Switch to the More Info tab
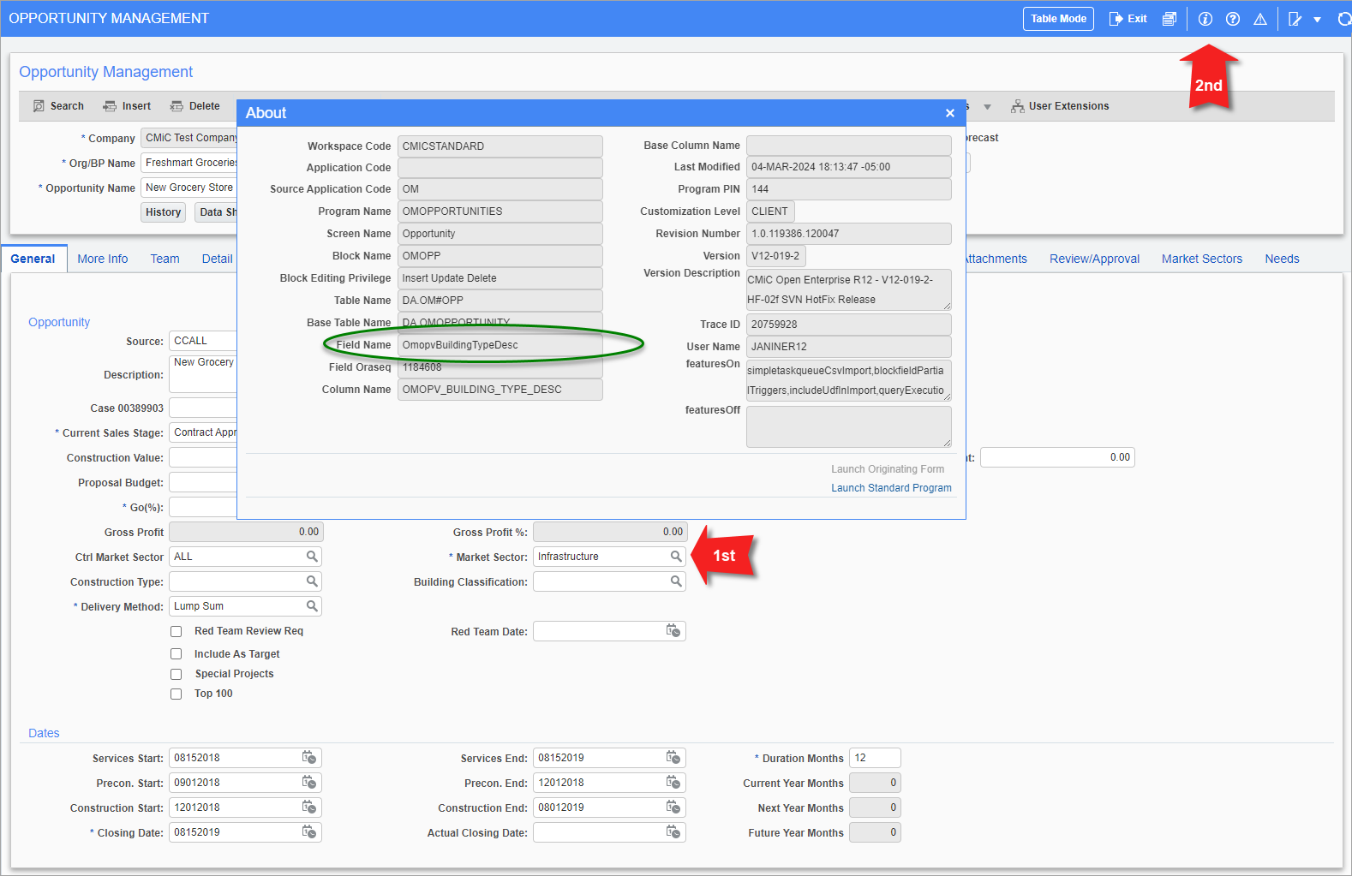This screenshot has height=876, width=1352. (x=103, y=259)
